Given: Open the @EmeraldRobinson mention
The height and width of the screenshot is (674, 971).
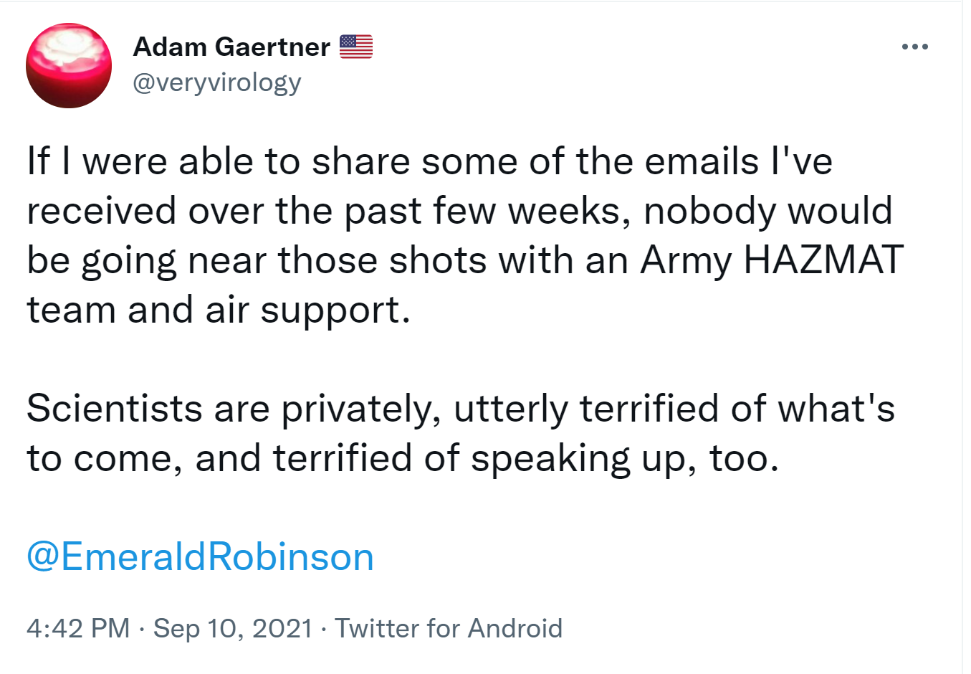Looking at the screenshot, I should coord(201,557).
